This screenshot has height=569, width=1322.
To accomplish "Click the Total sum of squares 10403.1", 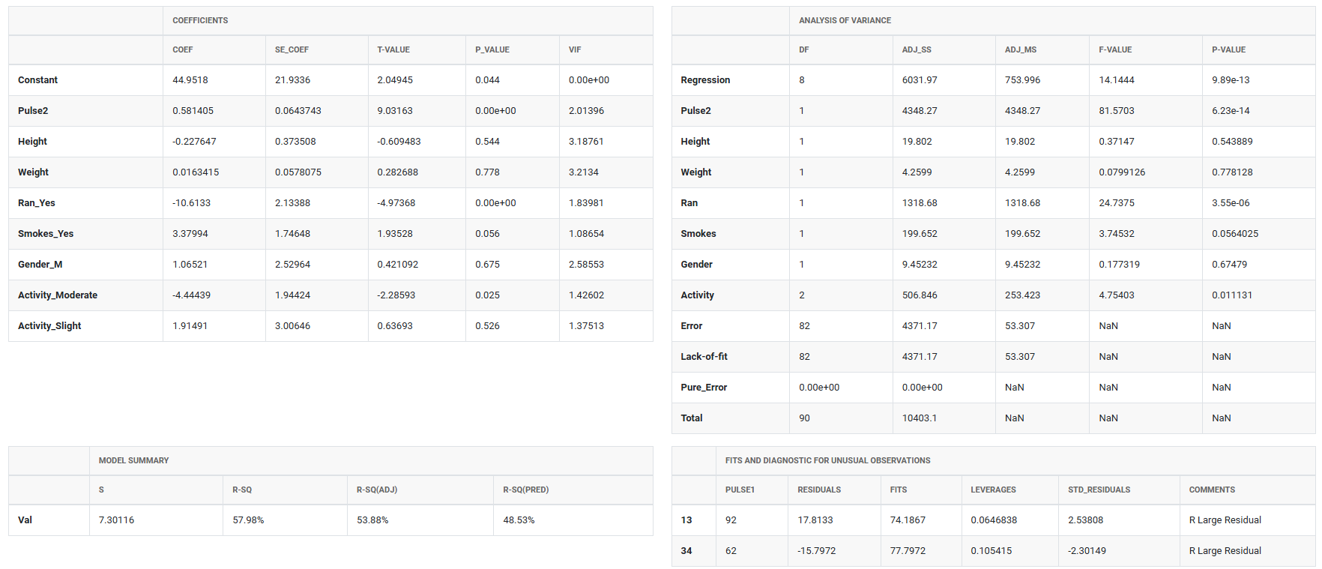I will pos(920,418).
